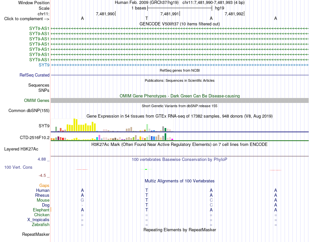Select the Zebrafish species label

pos(41,225)
